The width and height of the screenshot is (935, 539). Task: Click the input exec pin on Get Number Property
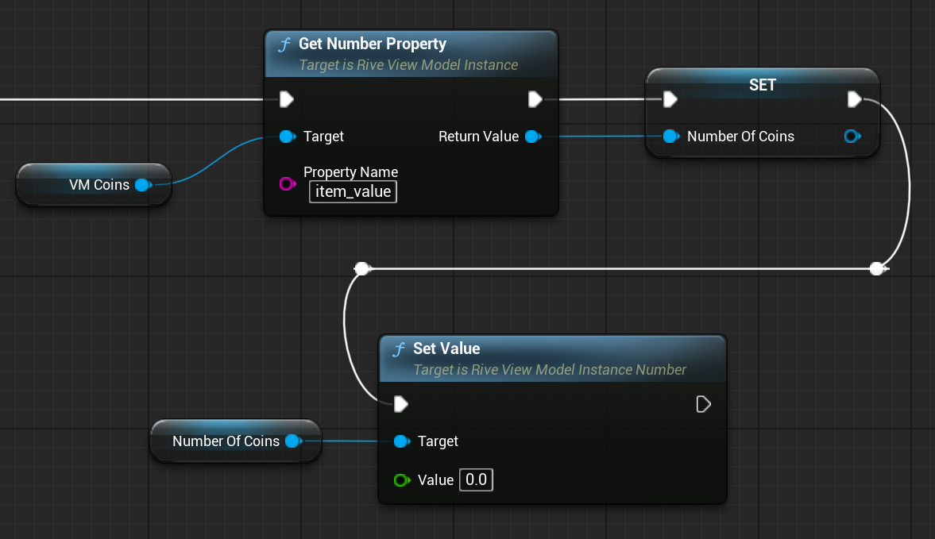pyautogui.click(x=286, y=99)
